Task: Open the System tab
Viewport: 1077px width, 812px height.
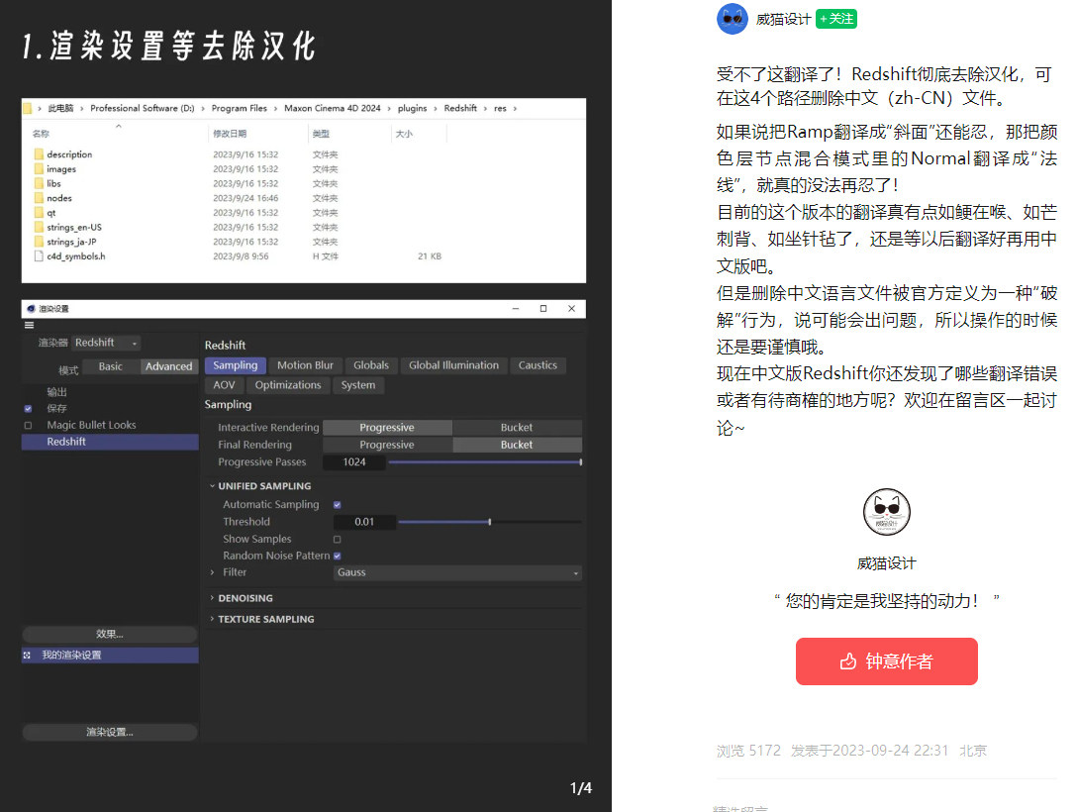Action: click(358, 385)
